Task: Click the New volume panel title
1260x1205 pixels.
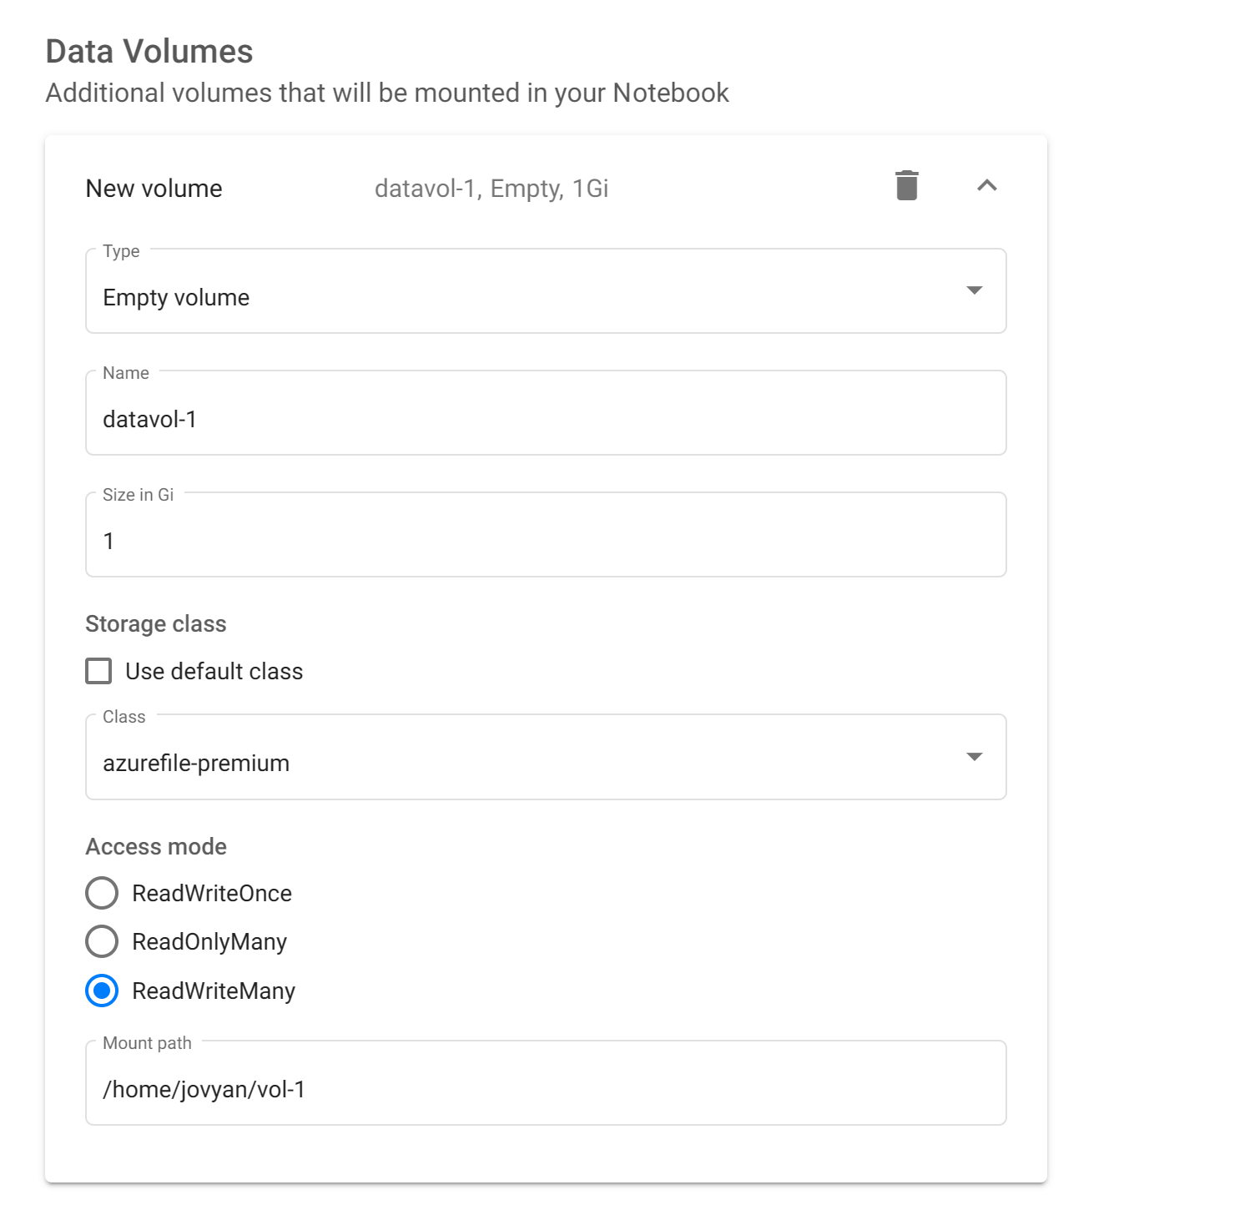Action: click(x=154, y=189)
